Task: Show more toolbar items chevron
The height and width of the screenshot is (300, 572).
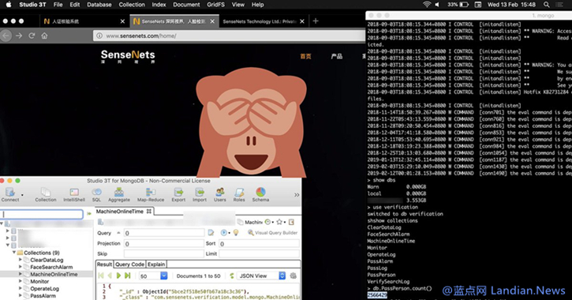Action: coord(297,195)
